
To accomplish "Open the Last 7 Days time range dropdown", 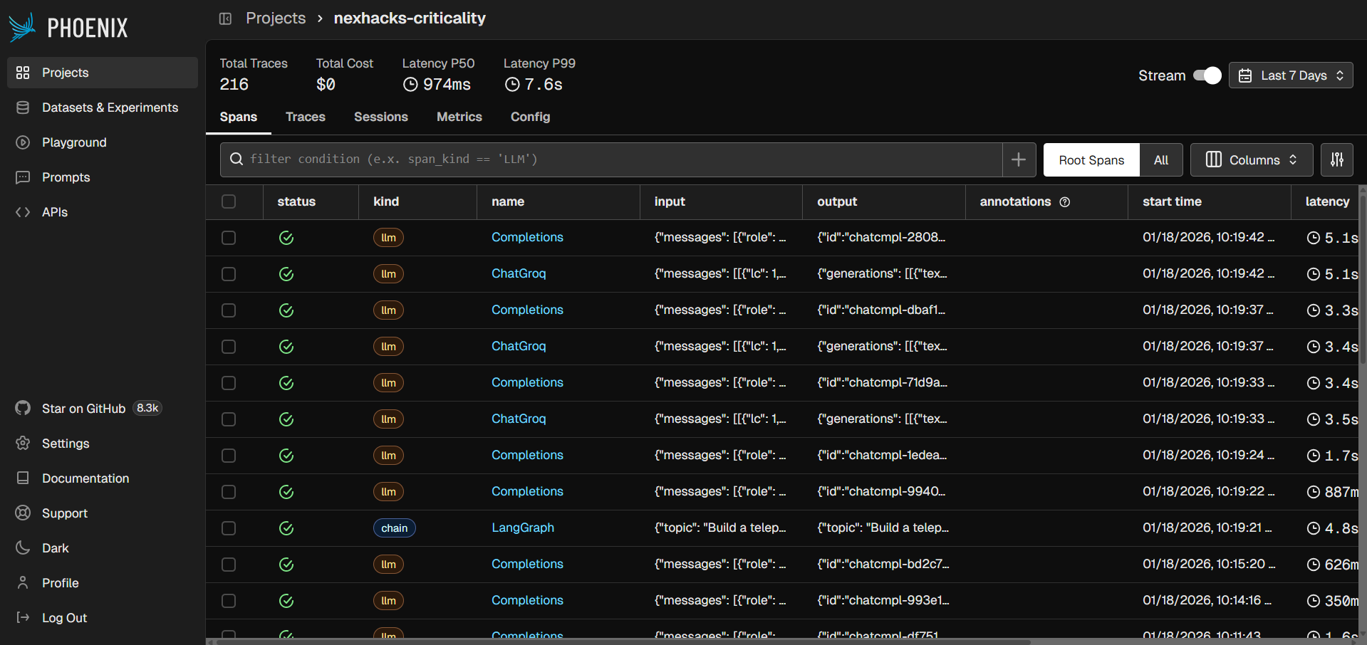I will click(x=1291, y=75).
